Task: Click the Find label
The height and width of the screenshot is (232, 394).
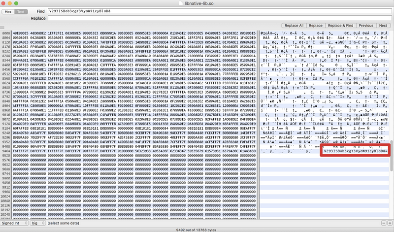Action: (40, 11)
